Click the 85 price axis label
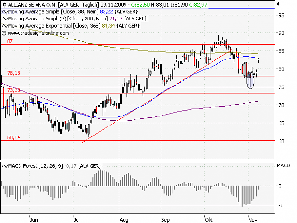Viewport: 297px width, 223px height. coord(281,51)
